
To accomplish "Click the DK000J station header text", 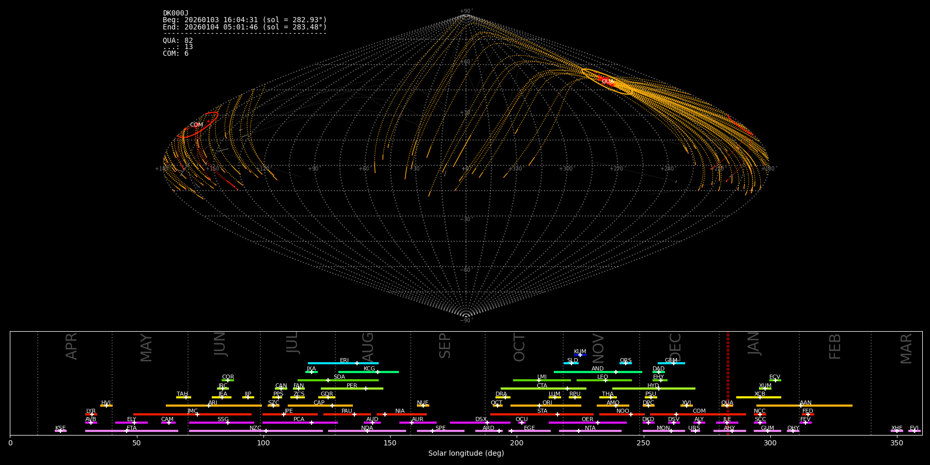I will (176, 13).
